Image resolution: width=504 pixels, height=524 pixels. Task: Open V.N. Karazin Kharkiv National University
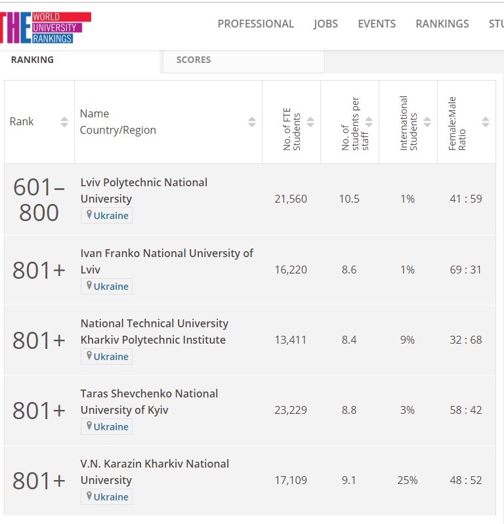[154, 472]
